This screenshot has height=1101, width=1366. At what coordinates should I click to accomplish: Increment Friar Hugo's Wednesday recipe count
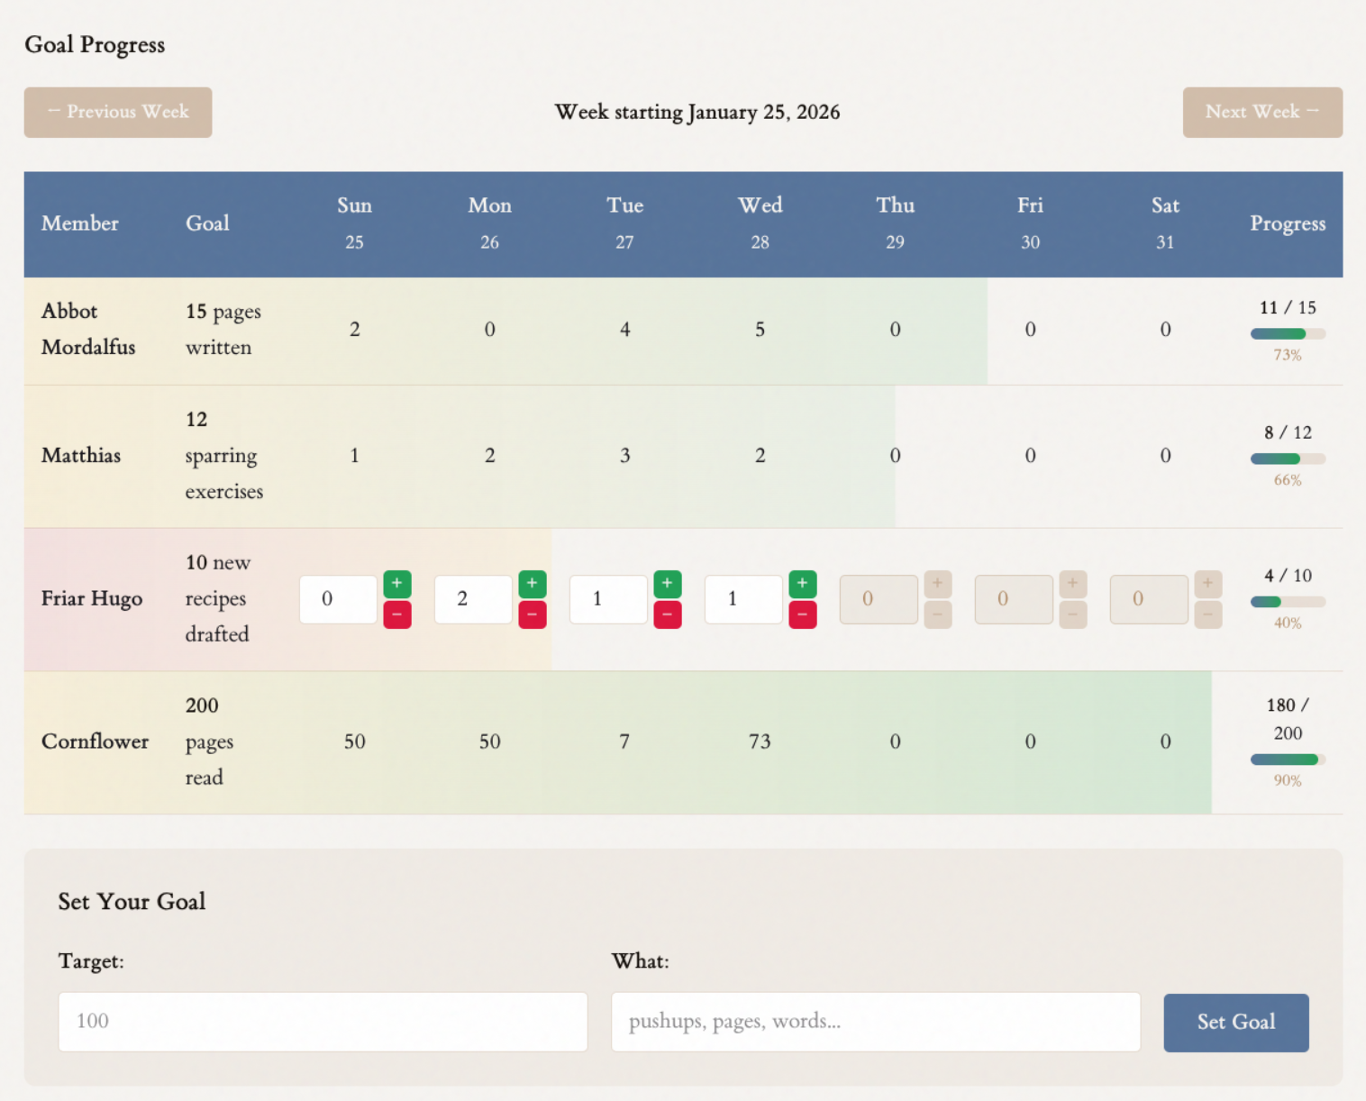click(803, 583)
